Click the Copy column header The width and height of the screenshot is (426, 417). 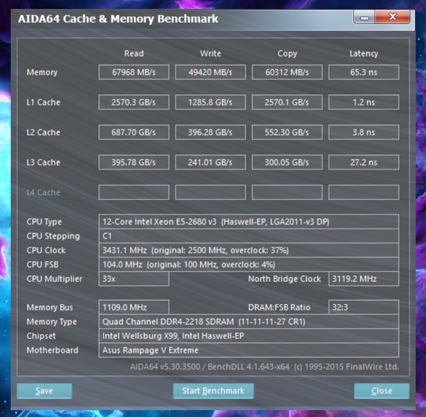pos(287,54)
